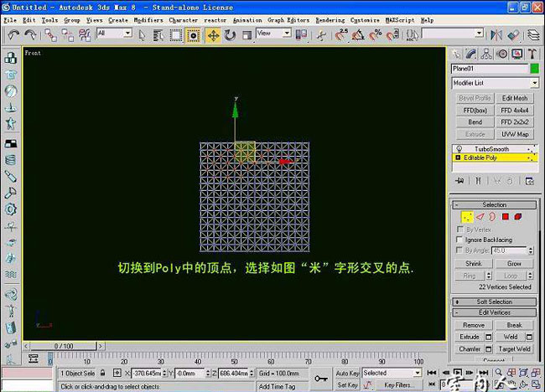Select the Select and Link tool
Image resolution: width=545 pixels, height=392 pixels.
tap(51, 34)
